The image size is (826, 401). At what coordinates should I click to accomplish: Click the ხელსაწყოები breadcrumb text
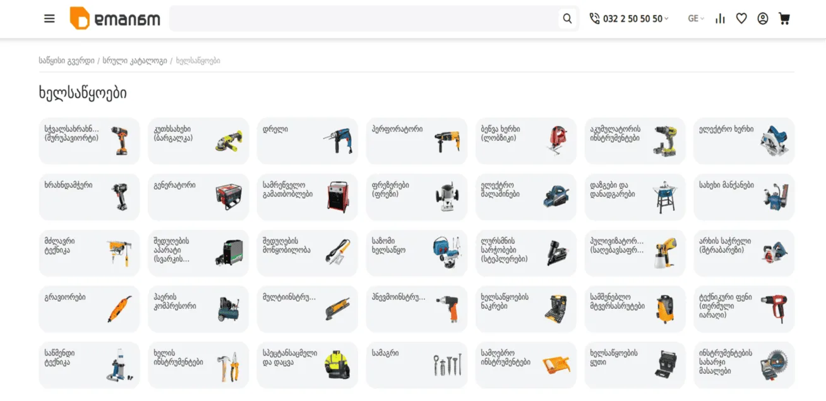point(198,61)
